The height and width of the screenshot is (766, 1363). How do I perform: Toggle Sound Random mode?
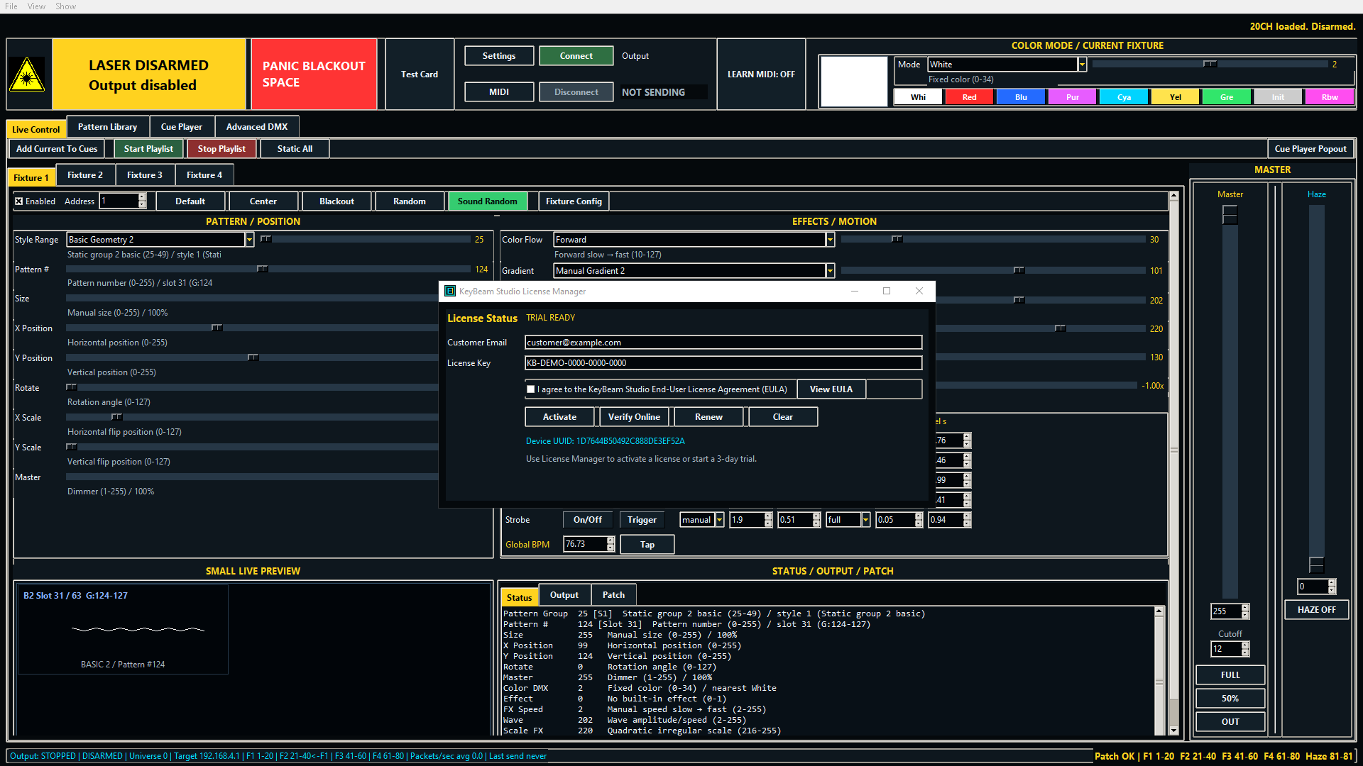click(487, 201)
